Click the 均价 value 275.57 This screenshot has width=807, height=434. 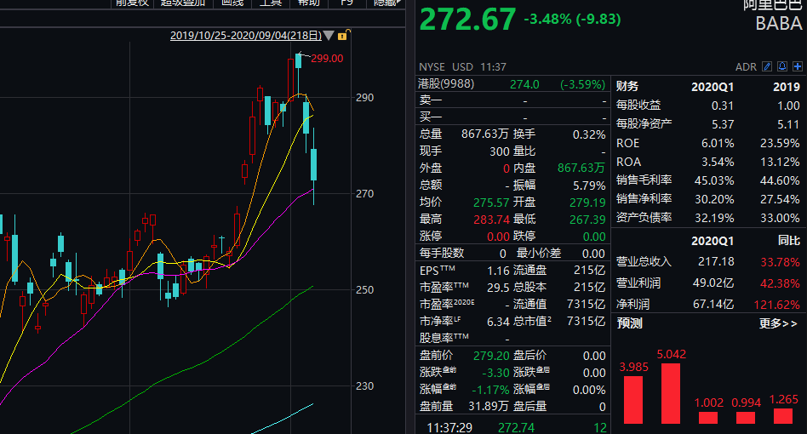click(491, 203)
